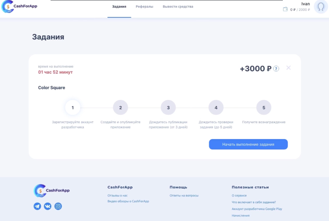Click the Задания page heading
Image resolution: width=329 pixels, height=221 pixels.
point(48,37)
